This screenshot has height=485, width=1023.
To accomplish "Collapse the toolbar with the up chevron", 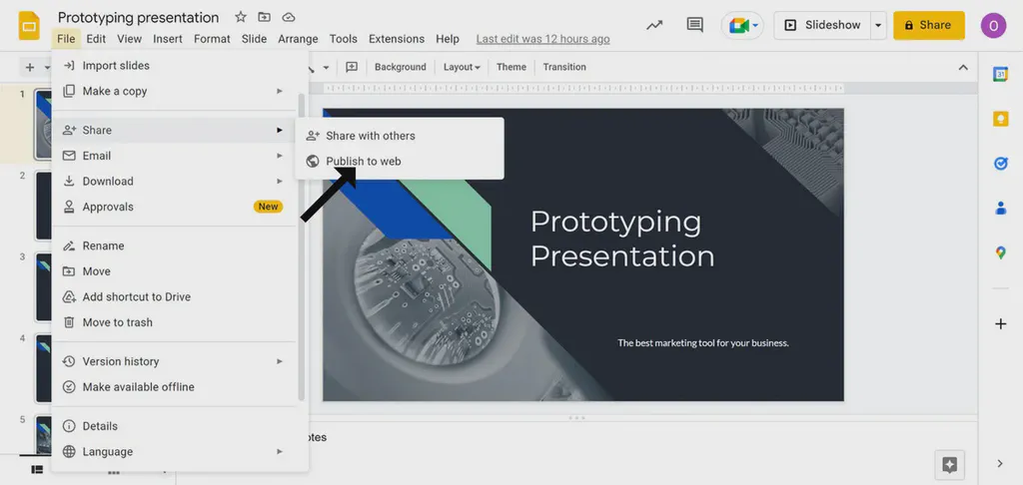I will coord(962,67).
